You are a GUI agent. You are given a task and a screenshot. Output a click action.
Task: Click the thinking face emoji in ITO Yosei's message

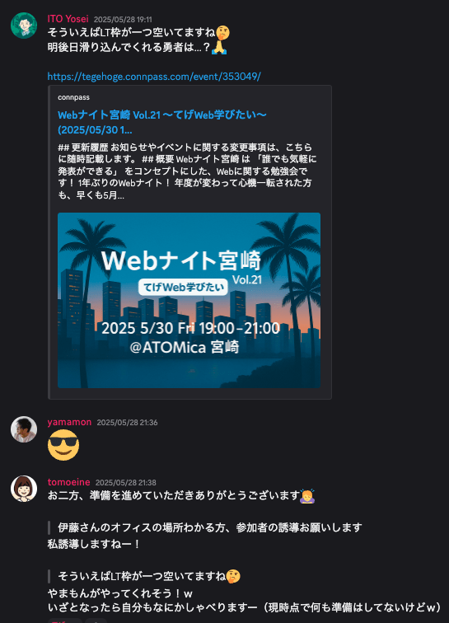(x=223, y=33)
